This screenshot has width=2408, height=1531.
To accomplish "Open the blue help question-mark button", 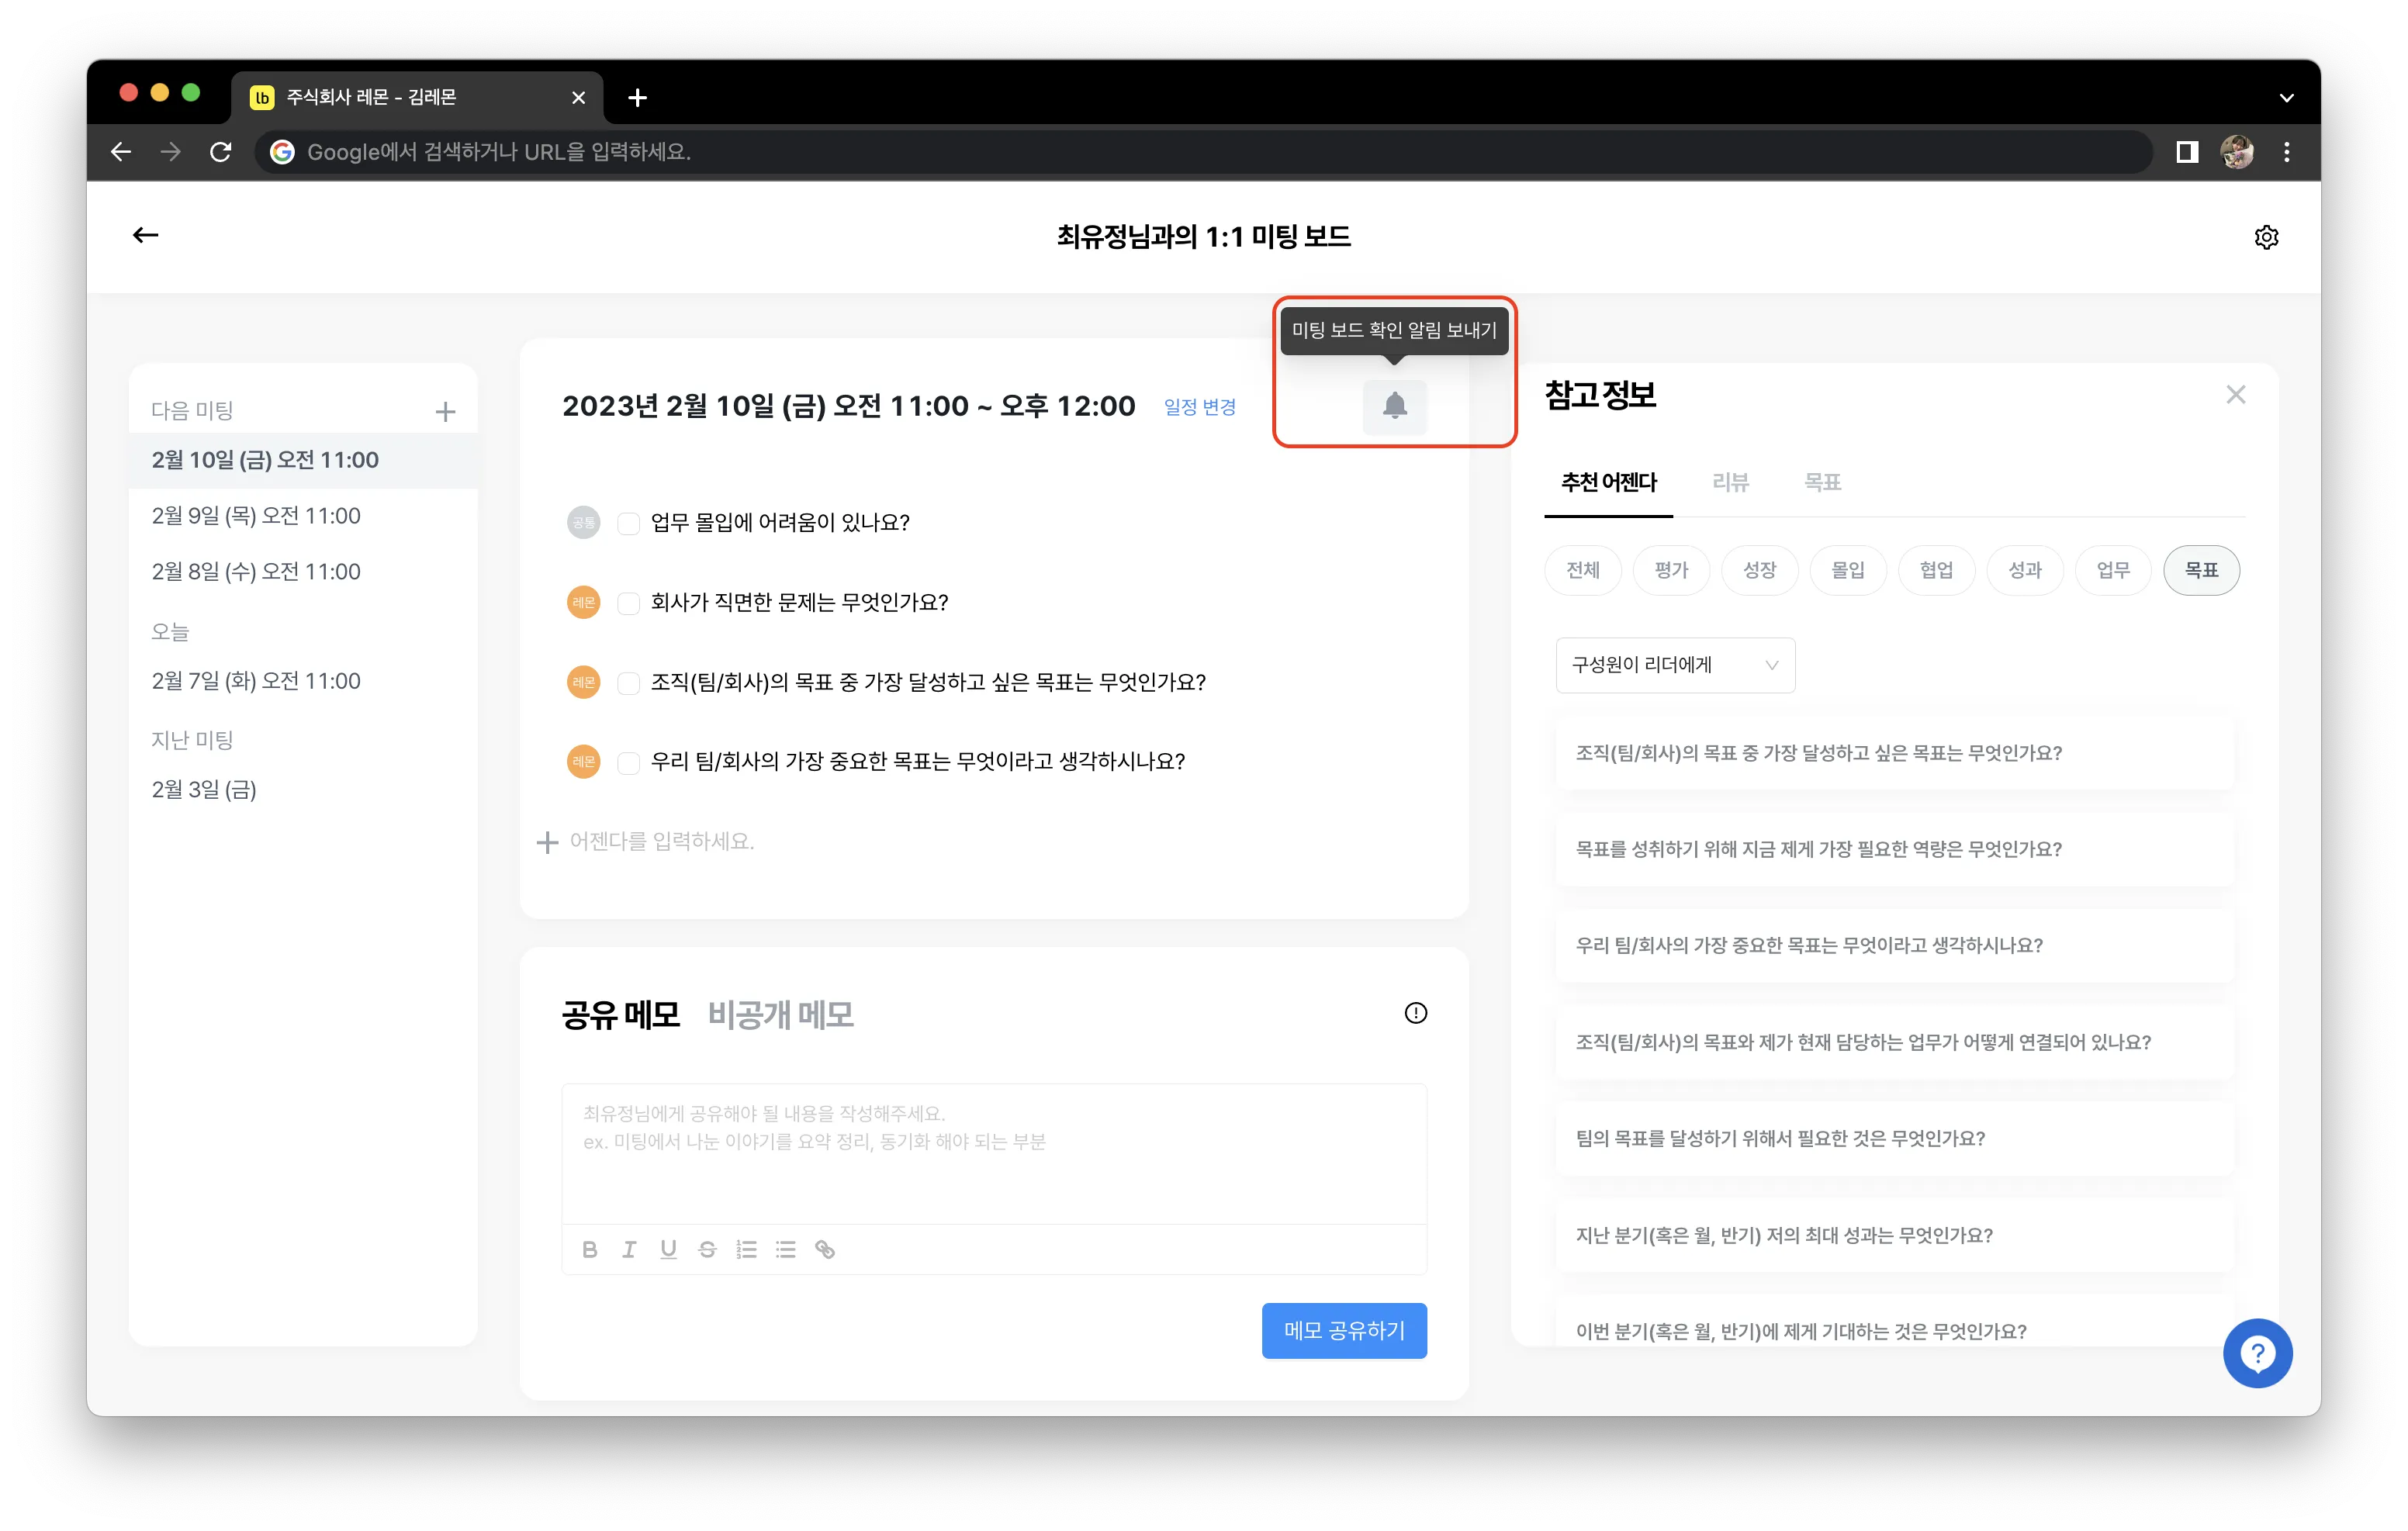I will point(2257,1353).
